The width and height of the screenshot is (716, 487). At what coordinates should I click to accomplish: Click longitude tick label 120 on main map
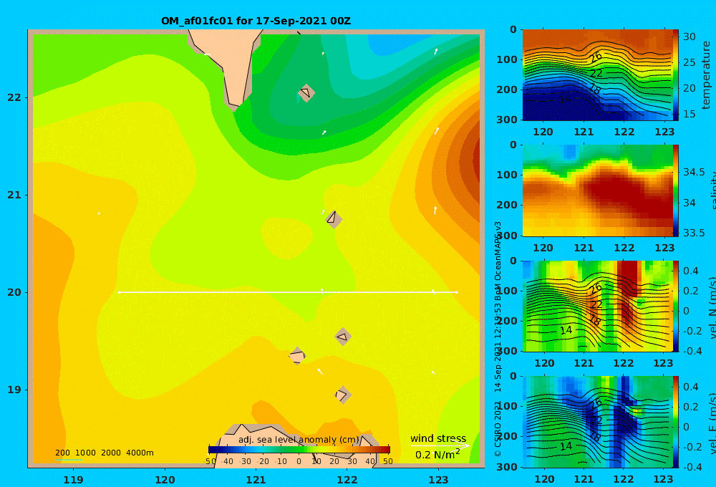165,480
